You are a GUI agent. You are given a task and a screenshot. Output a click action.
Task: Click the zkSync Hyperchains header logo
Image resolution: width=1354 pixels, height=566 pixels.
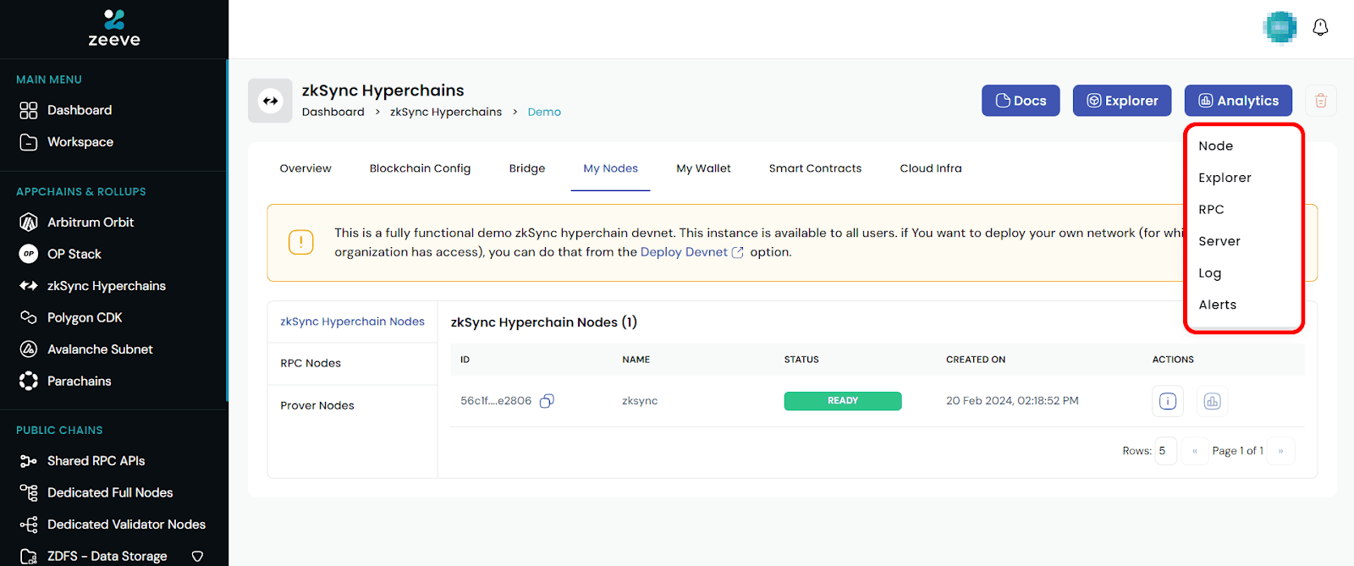[270, 101]
